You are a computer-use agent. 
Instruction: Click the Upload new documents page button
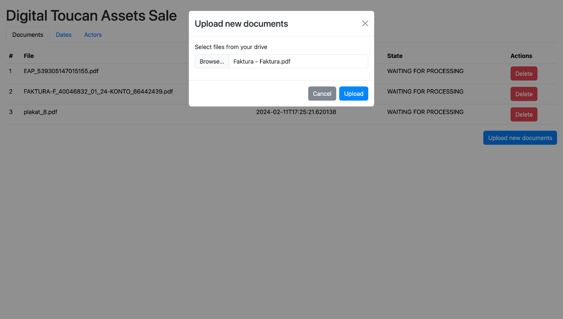click(520, 138)
